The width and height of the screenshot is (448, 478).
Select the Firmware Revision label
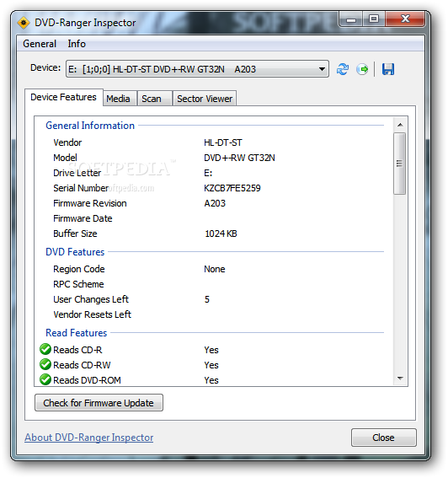point(90,203)
